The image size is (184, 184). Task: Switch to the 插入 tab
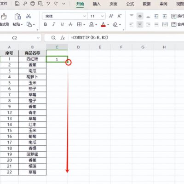tap(97, 4)
